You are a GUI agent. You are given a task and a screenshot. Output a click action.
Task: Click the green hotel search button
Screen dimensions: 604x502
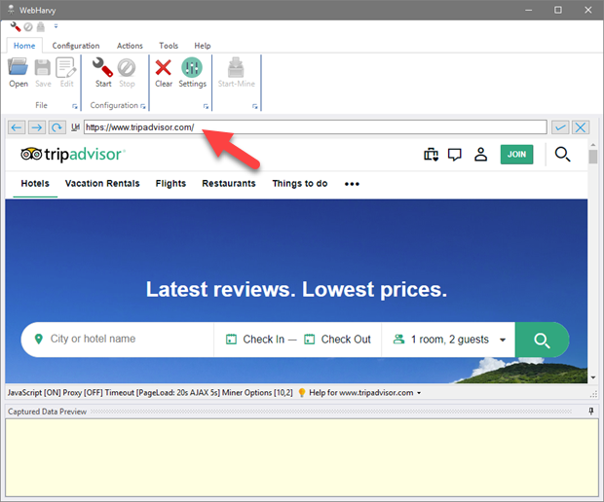tap(542, 341)
